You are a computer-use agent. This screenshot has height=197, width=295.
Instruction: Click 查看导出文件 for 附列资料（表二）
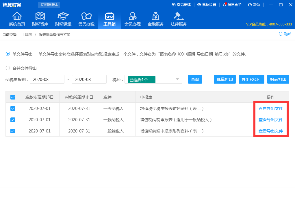(270, 108)
